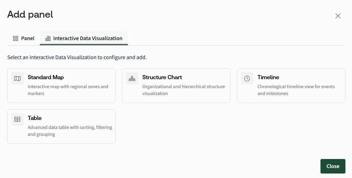Screen dimensions: 352x178
Task: Click the bar chart icon on visualization tab
Action: 48,38
